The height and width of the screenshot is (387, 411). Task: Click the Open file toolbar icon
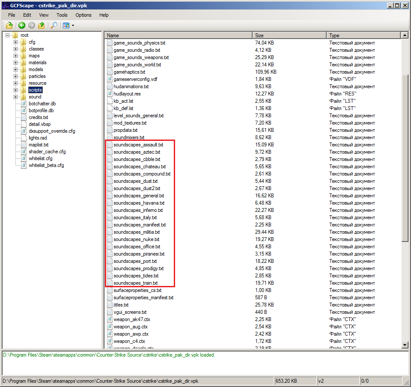[x=9, y=25]
